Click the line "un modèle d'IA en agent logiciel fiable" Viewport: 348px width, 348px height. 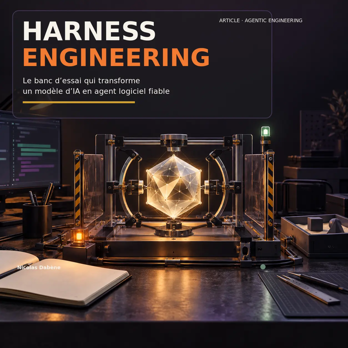coord(96,91)
